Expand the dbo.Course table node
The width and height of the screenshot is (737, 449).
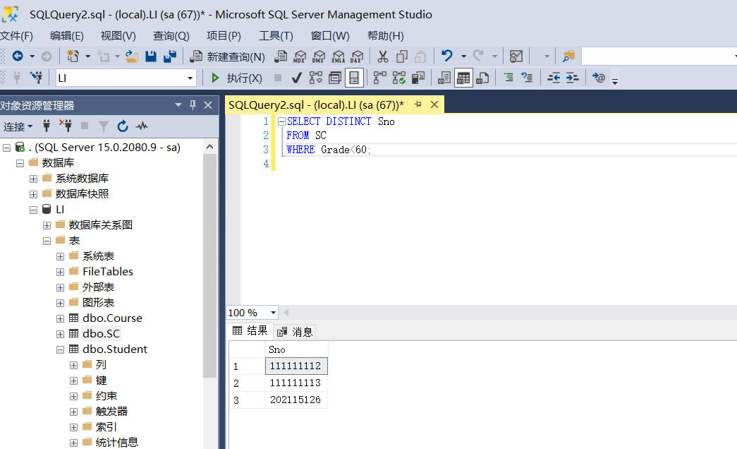click(60, 318)
